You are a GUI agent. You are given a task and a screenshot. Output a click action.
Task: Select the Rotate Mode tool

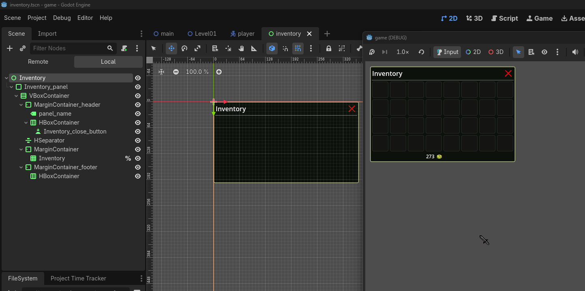click(x=184, y=48)
